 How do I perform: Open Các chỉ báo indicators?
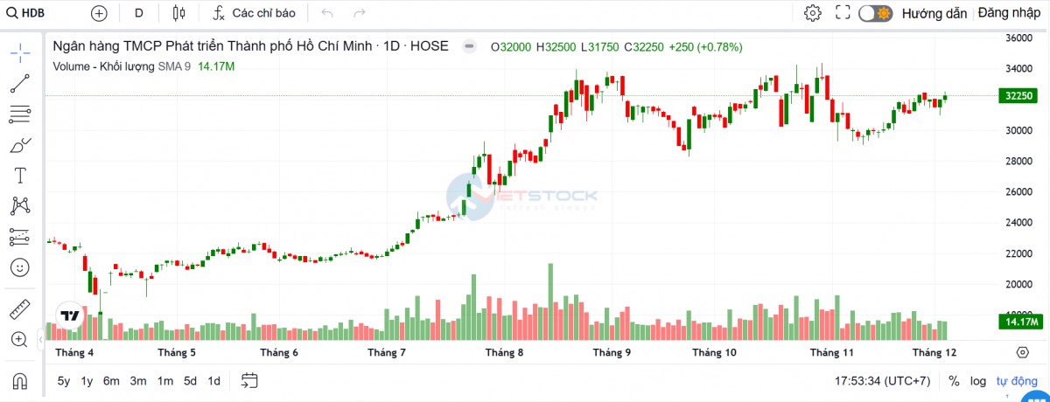(x=254, y=13)
